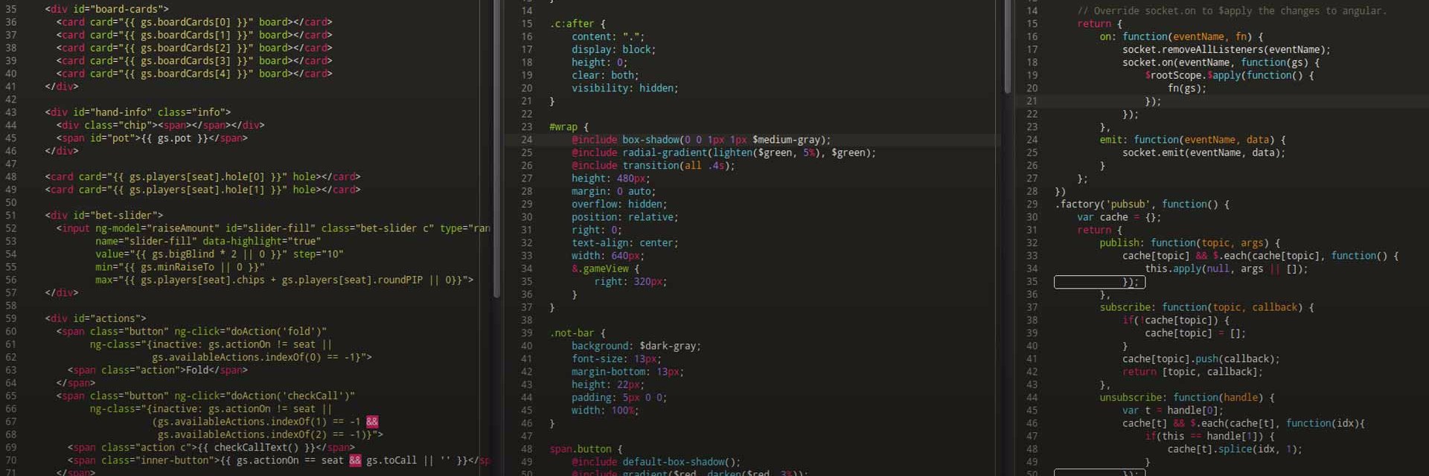Click the overflow: hidden declaration

pyautogui.click(x=619, y=205)
